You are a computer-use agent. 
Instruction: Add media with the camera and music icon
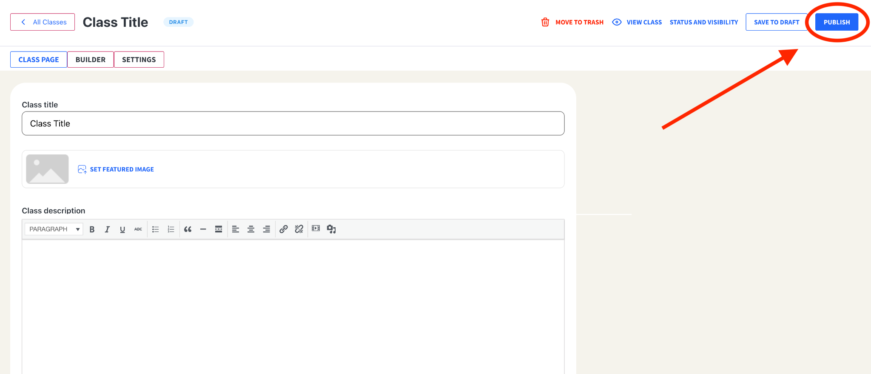(x=331, y=229)
